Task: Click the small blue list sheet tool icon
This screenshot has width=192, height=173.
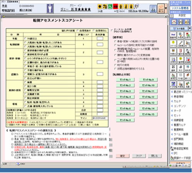Action: coord(180,76)
